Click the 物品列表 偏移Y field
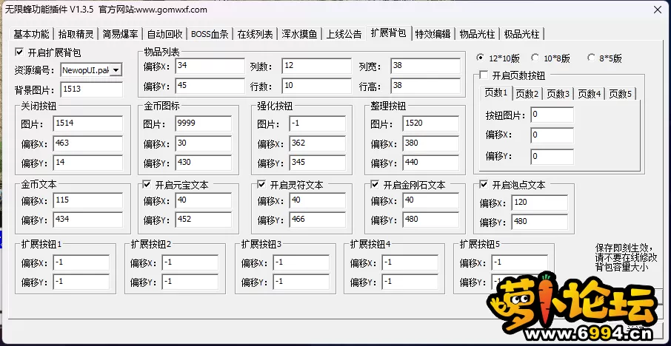This screenshot has width=671, height=346. click(x=210, y=86)
